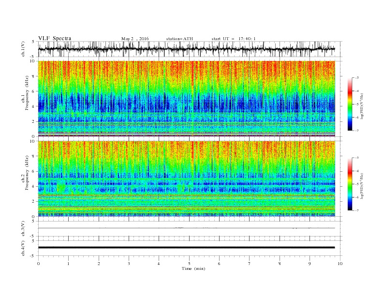Click the upper log PSD color scale bar
This screenshot has height=296, width=383.
tap(350, 104)
